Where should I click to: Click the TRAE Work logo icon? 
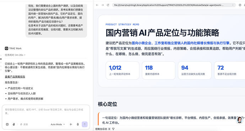(6, 48)
